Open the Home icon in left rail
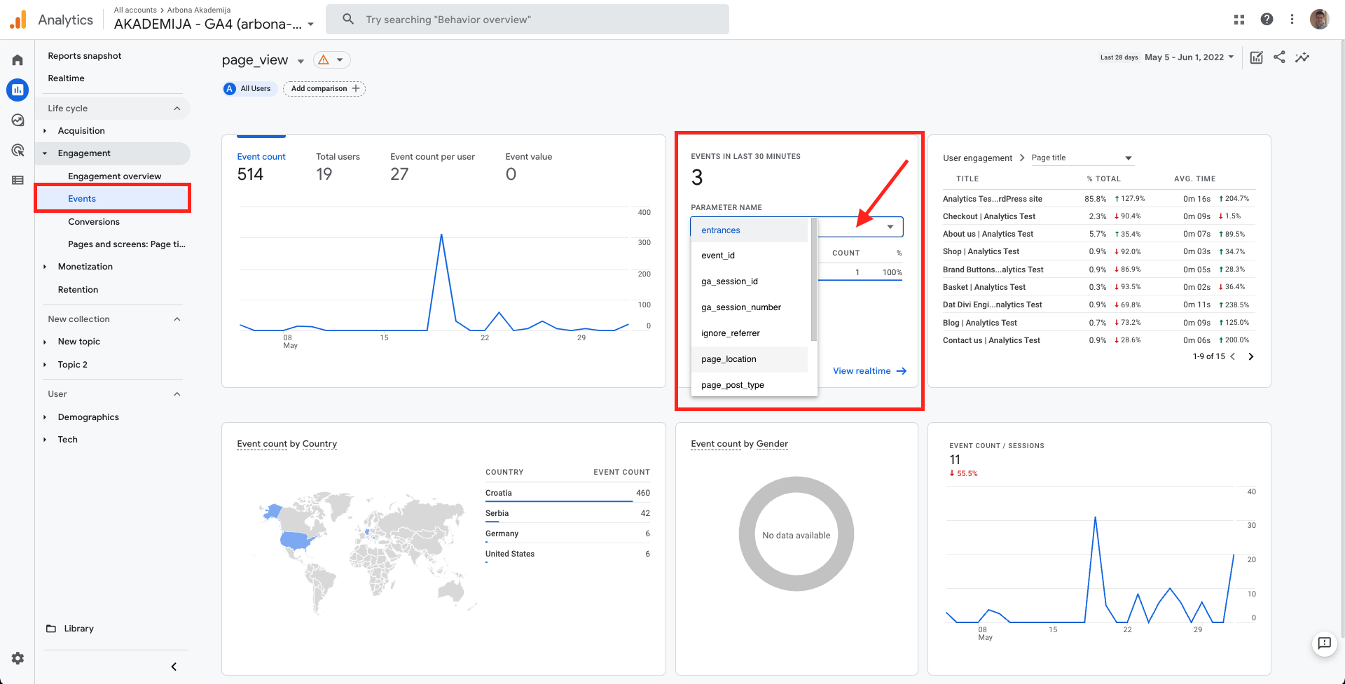The image size is (1345, 684). point(18,60)
